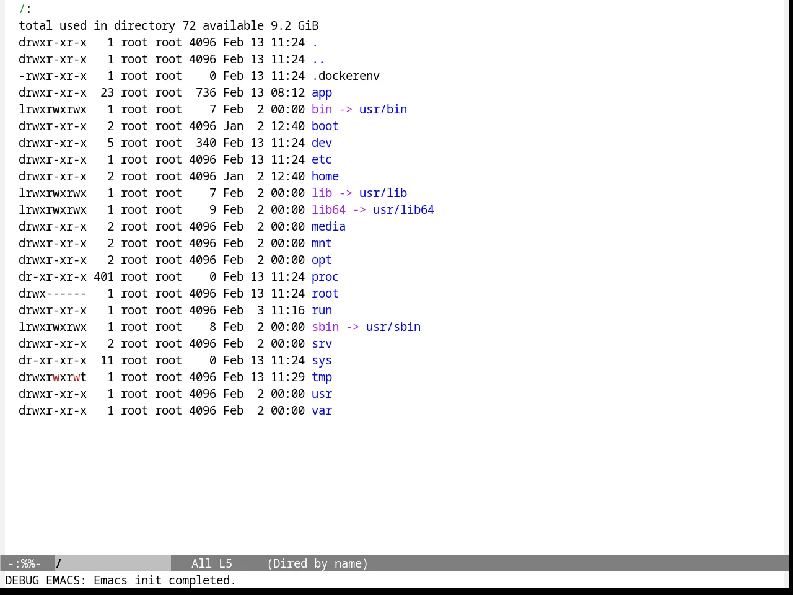Open the tmp directory entry
This screenshot has width=793, height=595.
pos(322,377)
